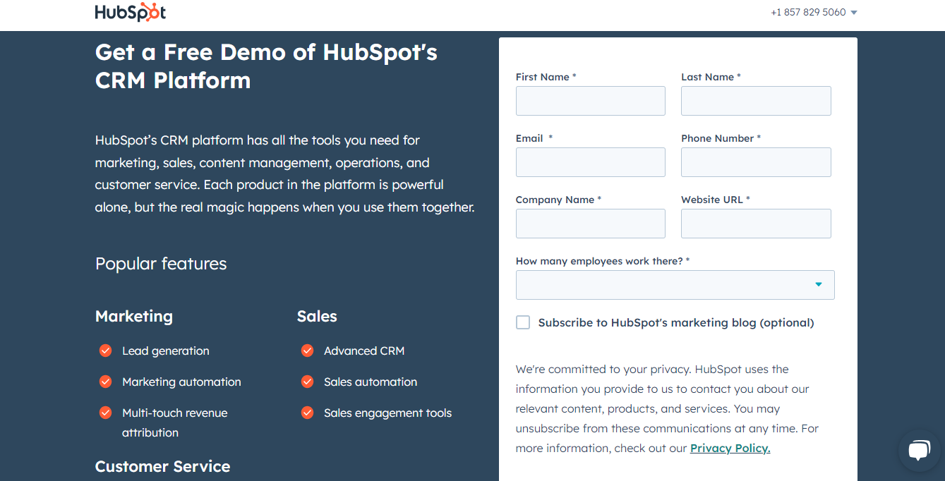Screen dimensions: 945x481
Task: Click the Sales section heading
Action: click(x=317, y=316)
